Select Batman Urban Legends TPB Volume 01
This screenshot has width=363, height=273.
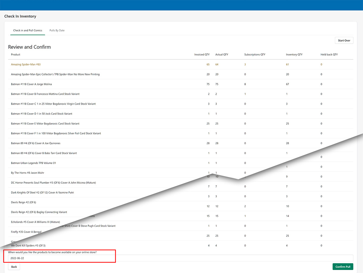click(33, 163)
